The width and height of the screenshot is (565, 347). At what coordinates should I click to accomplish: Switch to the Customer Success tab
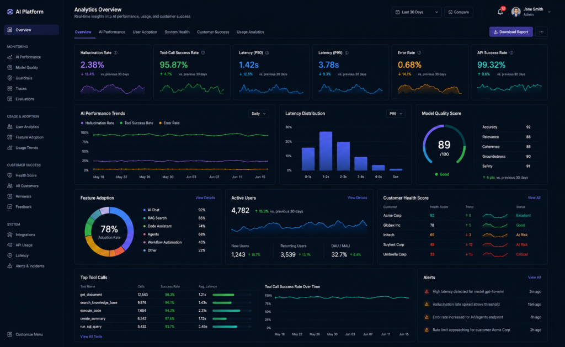[x=213, y=32]
